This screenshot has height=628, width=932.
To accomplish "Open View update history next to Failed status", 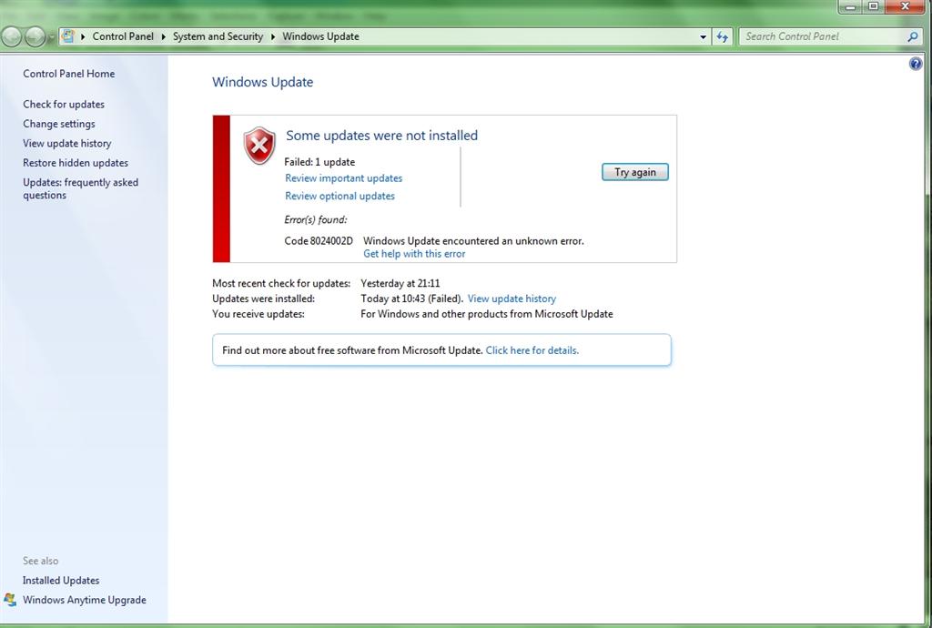I will 512,299.
